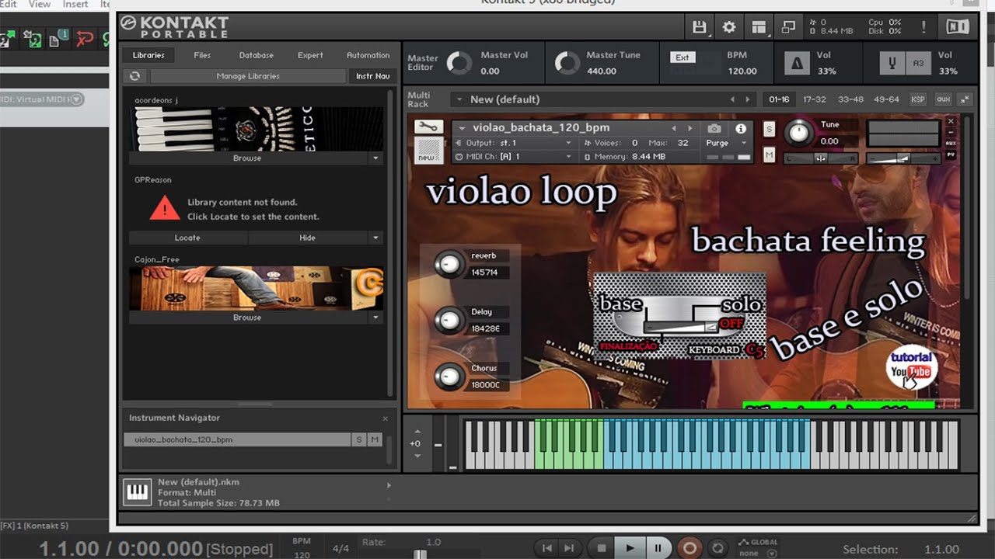This screenshot has height=559, width=995.
Task: Minimize rack view arrows icon
Action: [965, 99]
